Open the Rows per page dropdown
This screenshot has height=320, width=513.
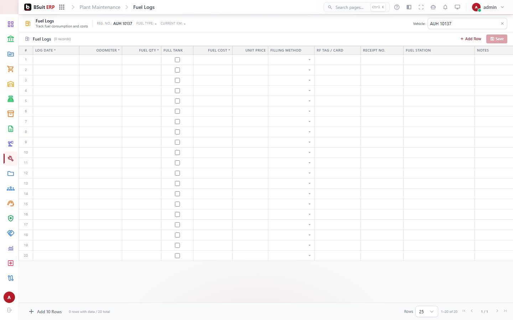click(426, 311)
